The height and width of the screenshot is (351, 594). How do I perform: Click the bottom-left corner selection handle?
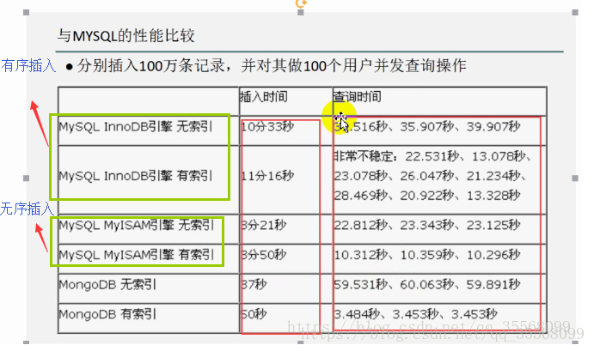pyautogui.click(x=26, y=342)
